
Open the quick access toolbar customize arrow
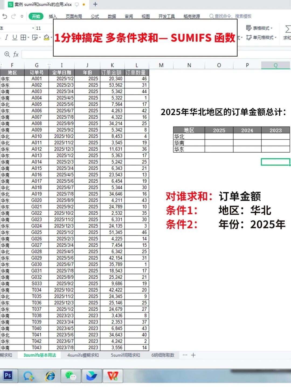pos(22,16)
